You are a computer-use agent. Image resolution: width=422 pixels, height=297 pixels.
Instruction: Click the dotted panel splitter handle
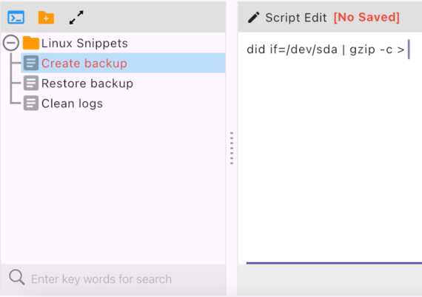232,148
